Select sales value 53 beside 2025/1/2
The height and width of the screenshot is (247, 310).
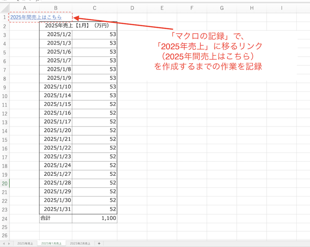point(95,34)
